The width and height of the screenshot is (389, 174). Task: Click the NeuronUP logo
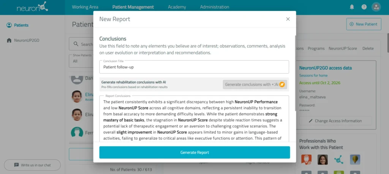click(x=32, y=7)
